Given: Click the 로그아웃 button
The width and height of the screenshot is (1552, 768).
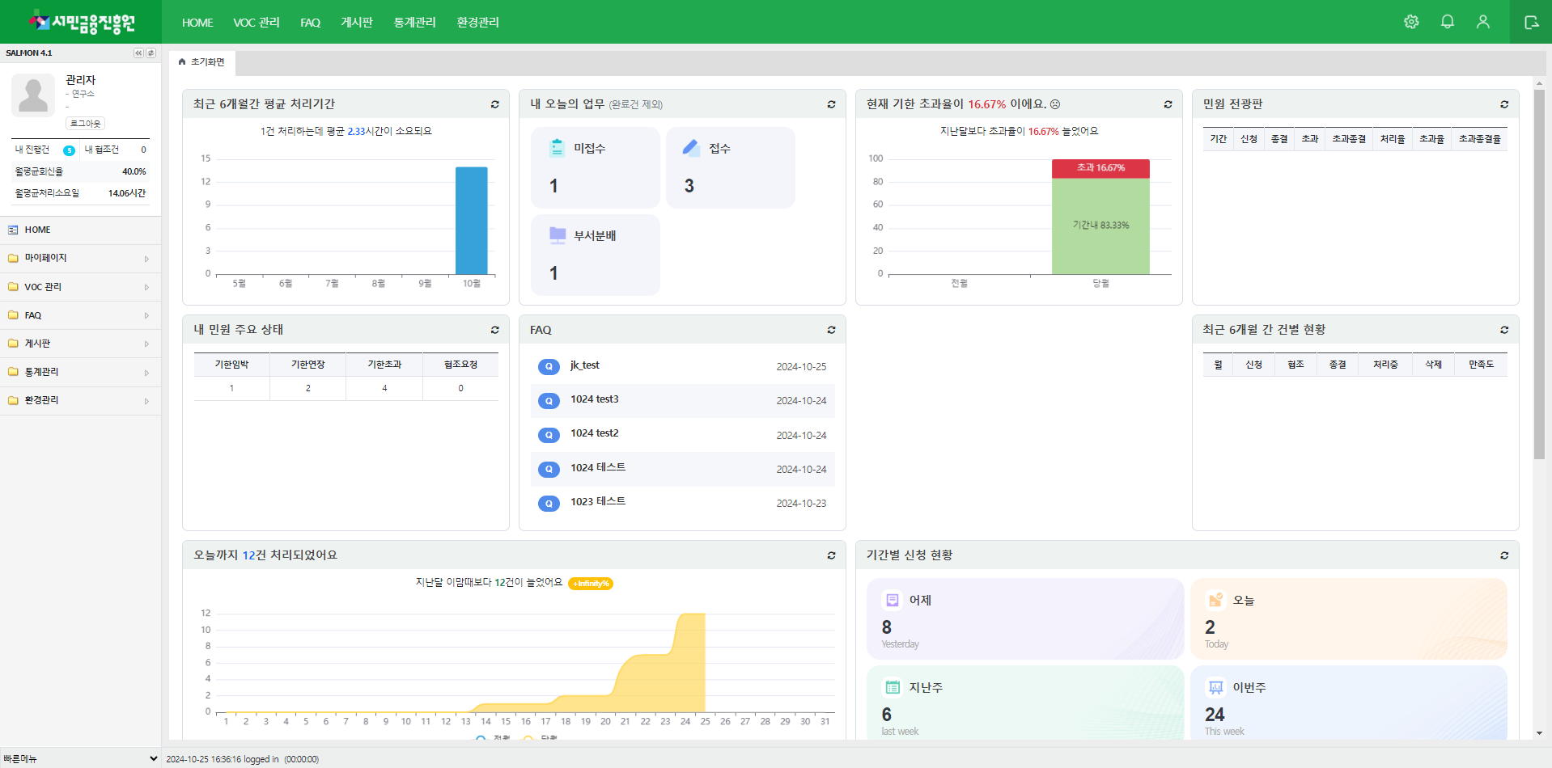Looking at the screenshot, I should coord(85,124).
